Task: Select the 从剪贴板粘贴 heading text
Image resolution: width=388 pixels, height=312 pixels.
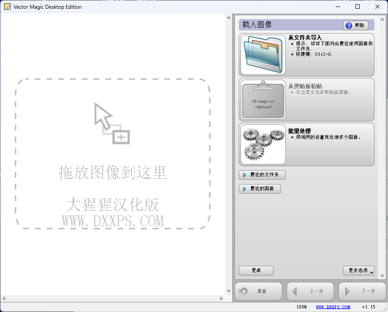Action: 305,86
